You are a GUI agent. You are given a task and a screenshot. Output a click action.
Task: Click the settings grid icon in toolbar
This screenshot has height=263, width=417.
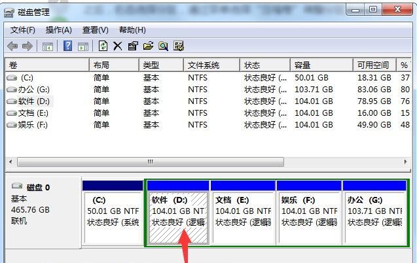tap(179, 46)
